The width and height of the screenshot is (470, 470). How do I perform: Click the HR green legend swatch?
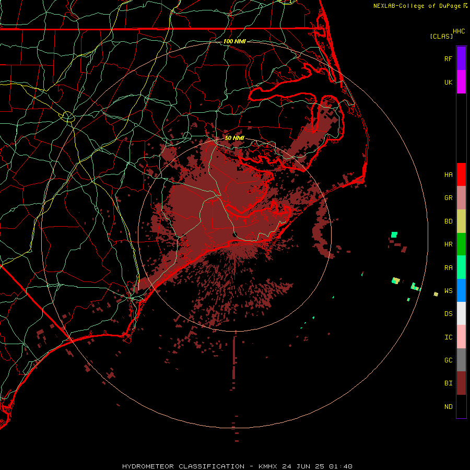[461, 244]
